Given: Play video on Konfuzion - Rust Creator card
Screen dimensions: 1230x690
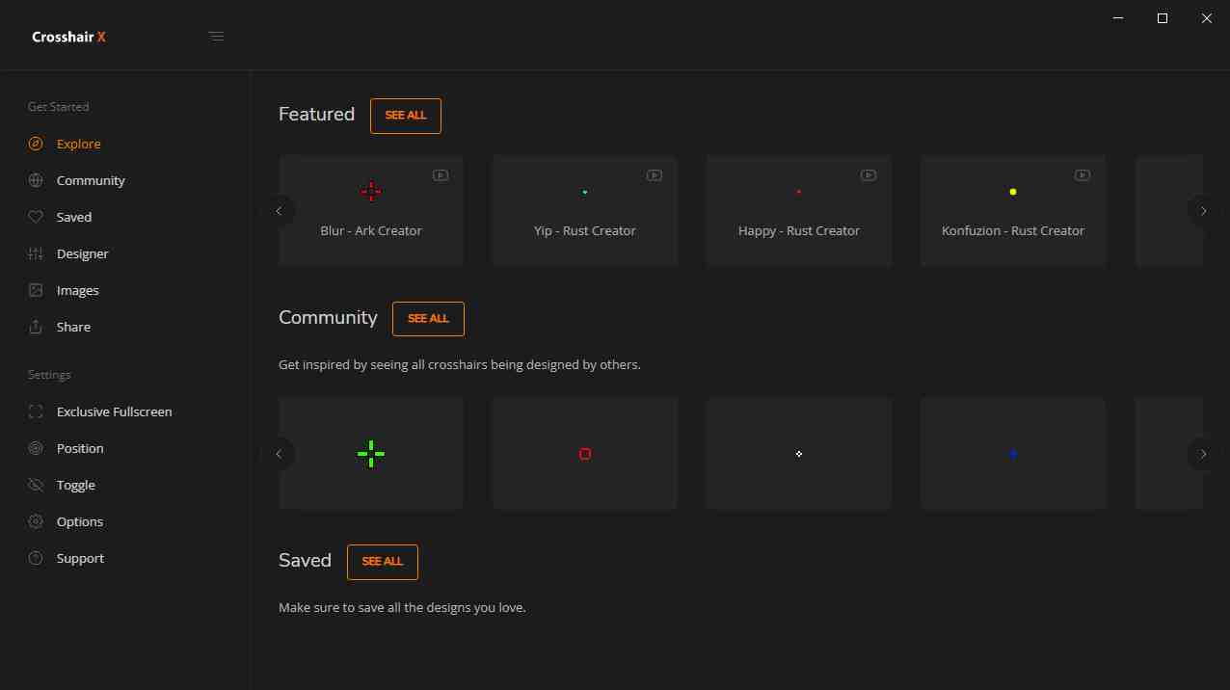Looking at the screenshot, I should coord(1083,175).
